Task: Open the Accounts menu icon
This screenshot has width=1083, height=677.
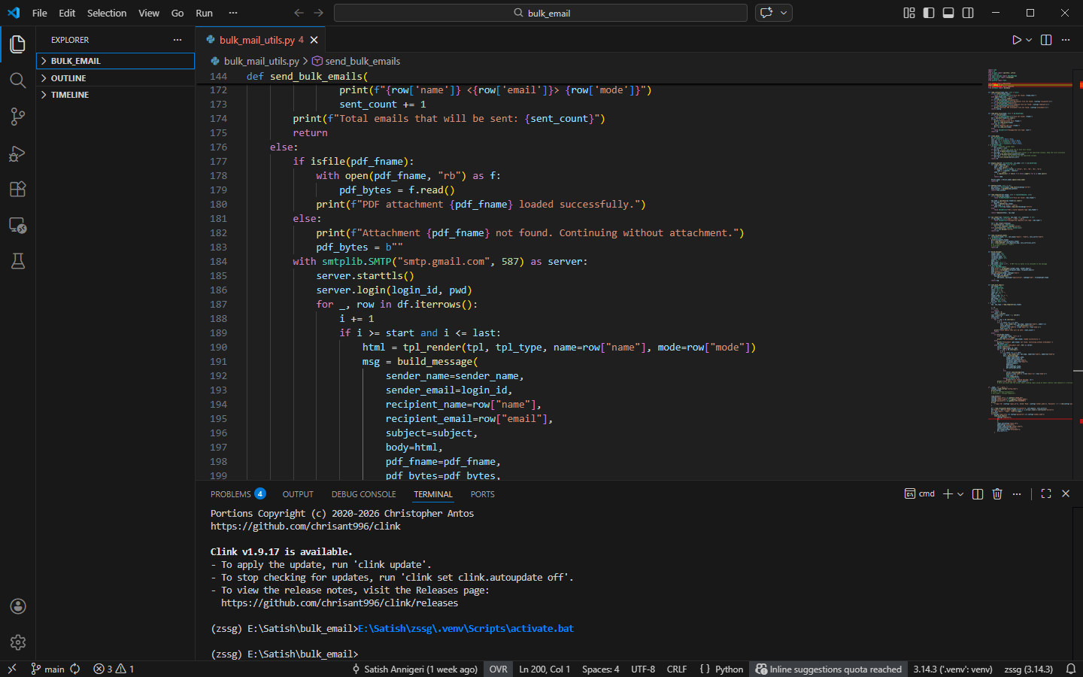Action: (x=18, y=606)
